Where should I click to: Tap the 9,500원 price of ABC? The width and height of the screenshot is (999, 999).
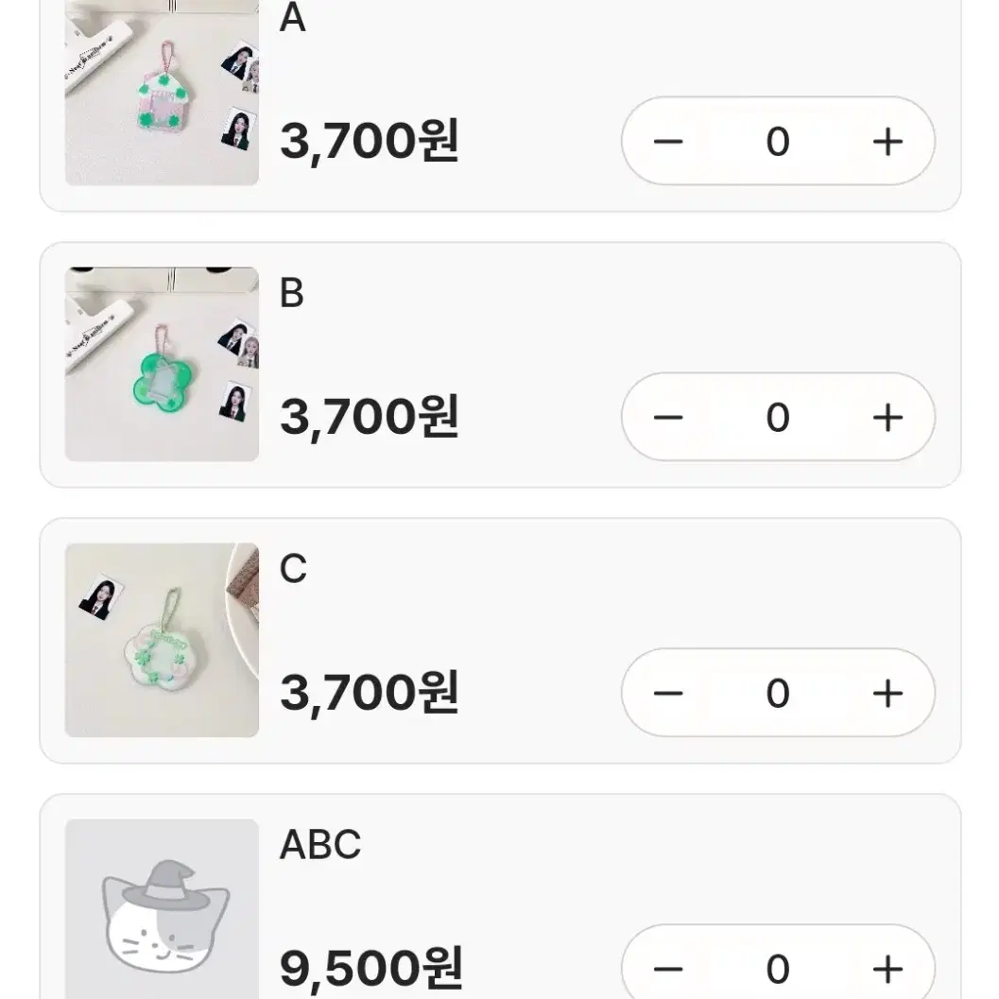(371, 969)
